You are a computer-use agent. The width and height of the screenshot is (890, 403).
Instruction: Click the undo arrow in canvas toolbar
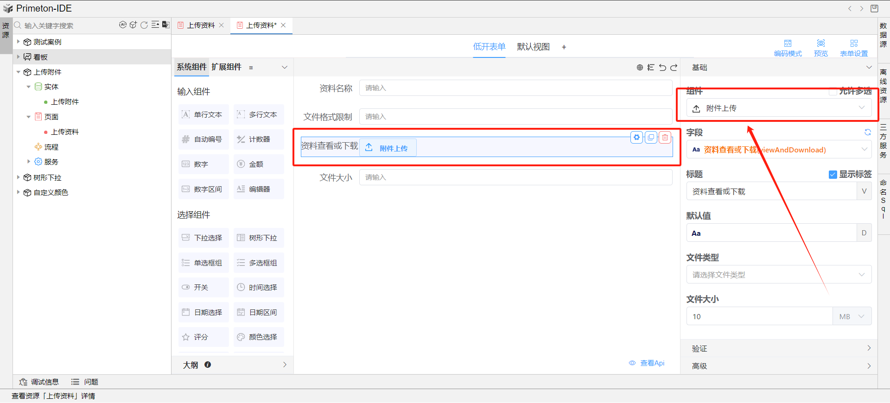coord(662,68)
